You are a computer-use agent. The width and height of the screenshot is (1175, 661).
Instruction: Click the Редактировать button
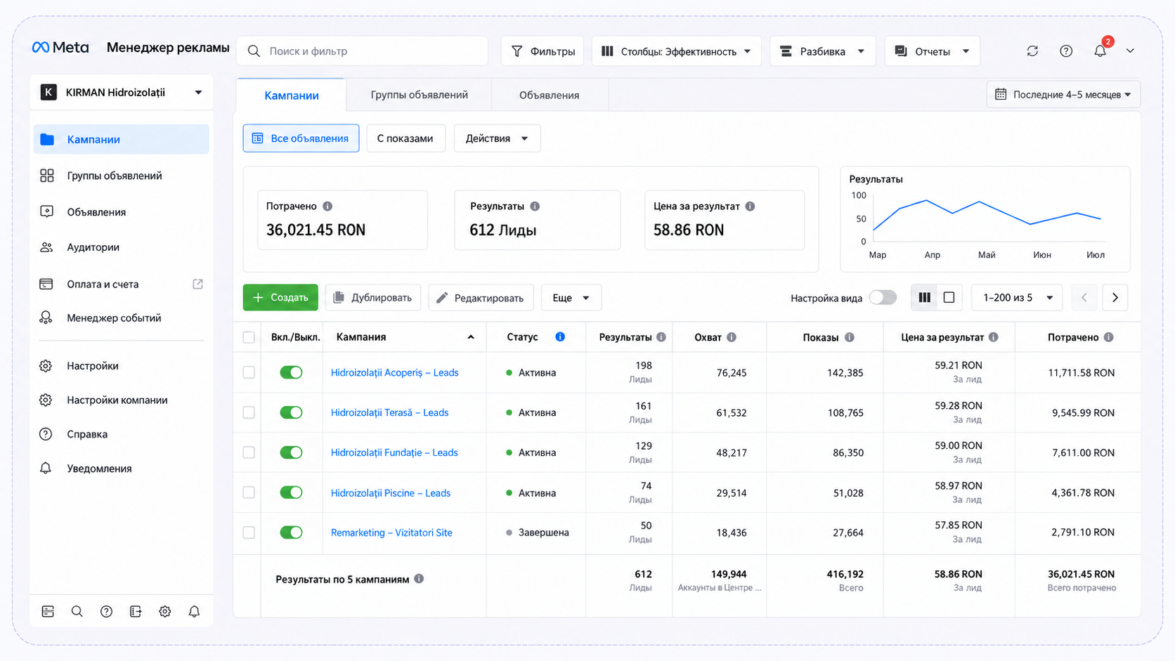coord(481,298)
